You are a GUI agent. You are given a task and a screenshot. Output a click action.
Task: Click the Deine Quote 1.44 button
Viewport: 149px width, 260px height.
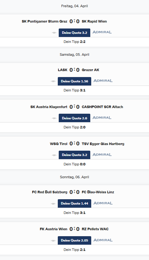tap(74, 203)
